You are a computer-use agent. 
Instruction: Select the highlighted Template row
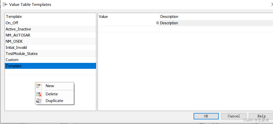tap(50, 66)
